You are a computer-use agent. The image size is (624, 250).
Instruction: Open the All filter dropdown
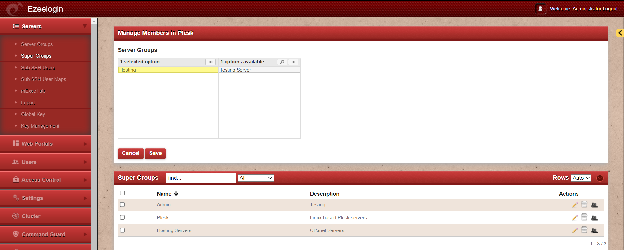[x=256, y=178]
